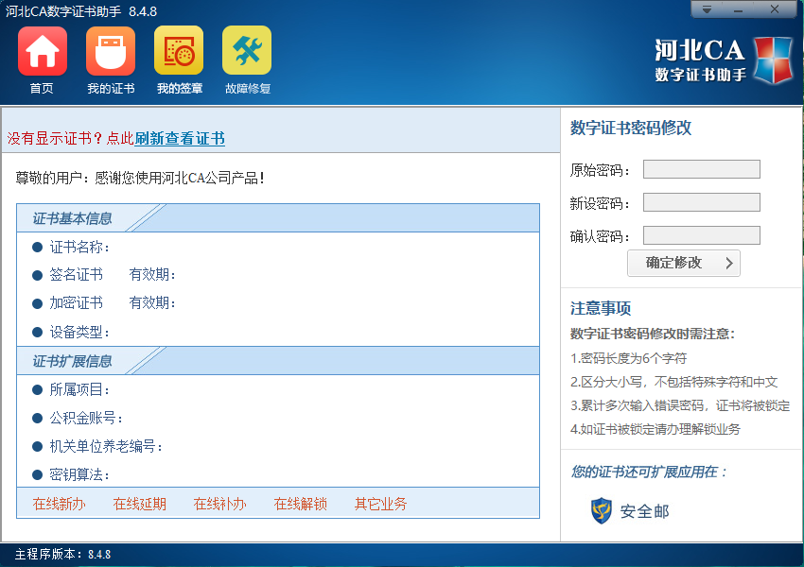Minimize the 河北CA window
This screenshot has width=804, height=567.
pyautogui.click(x=738, y=9)
